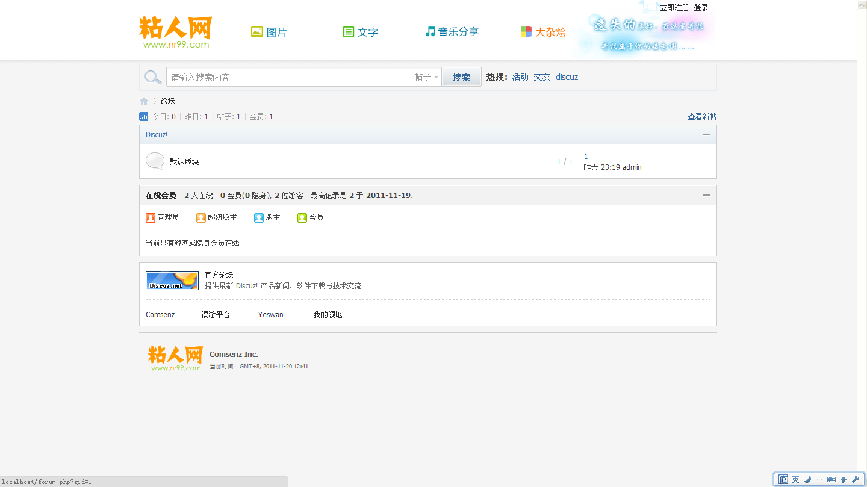Click the search input field
This screenshot has height=487, width=867.
(289, 77)
